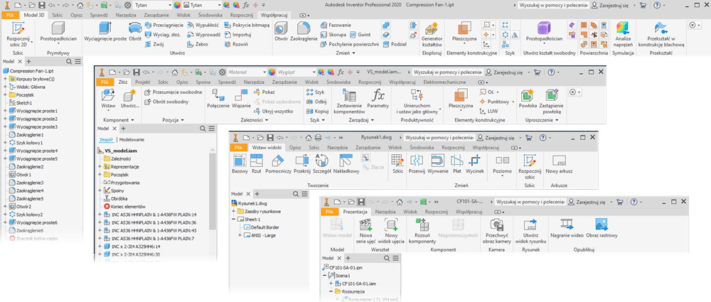The image size is (711, 302).
Task: Open Elektromechaniczne tab
Action: pos(444,82)
